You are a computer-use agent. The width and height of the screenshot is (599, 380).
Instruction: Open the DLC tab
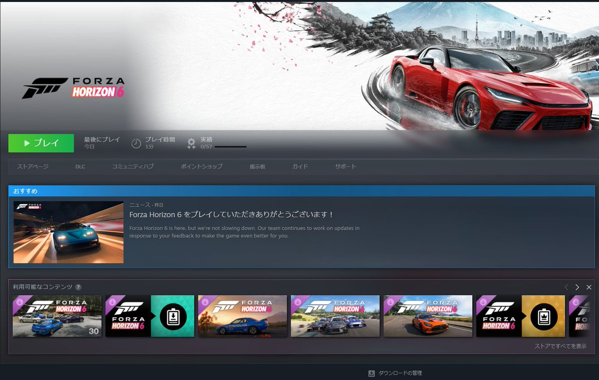[x=80, y=166]
